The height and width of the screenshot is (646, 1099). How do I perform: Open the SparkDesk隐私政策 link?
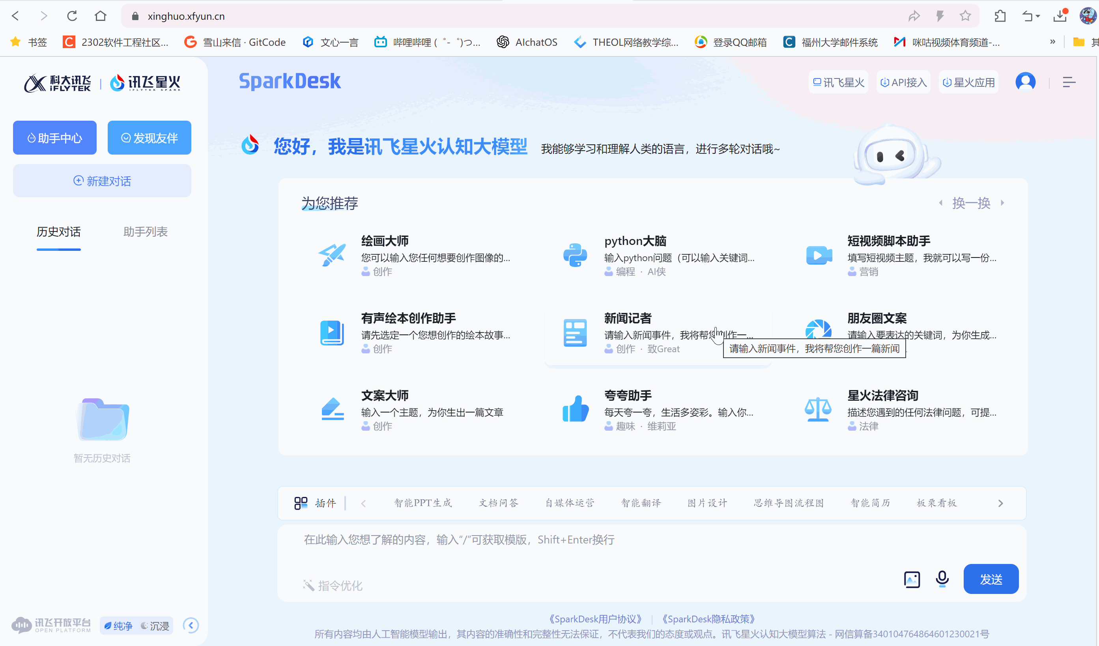pyautogui.click(x=708, y=619)
